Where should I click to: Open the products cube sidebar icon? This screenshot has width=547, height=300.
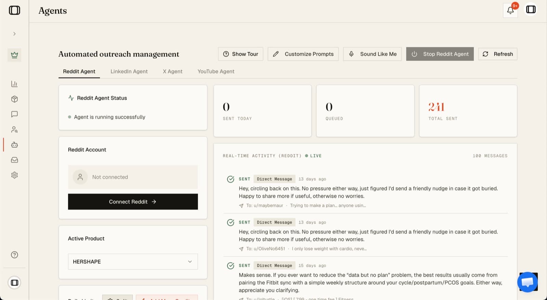[14, 99]
